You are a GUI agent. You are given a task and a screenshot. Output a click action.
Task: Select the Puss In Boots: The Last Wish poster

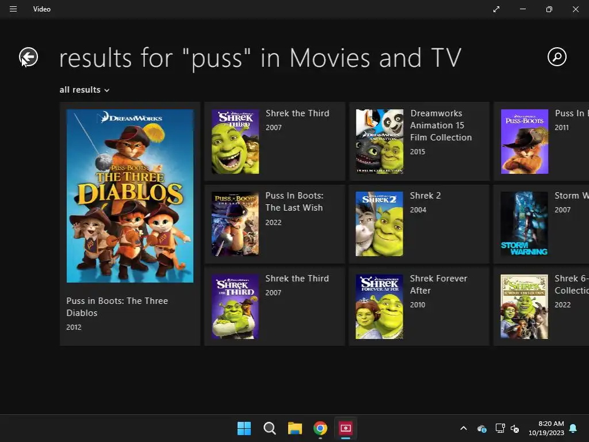(x=235, y=224)
